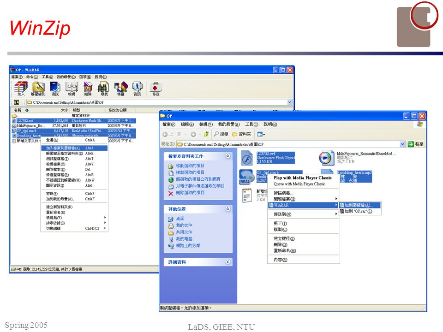This screenshot has height=332, width=443.
Task: Click WinRAR 刪除 (Delete) toolbar icon
Action: pyautogui.click(x=88, y=89)
